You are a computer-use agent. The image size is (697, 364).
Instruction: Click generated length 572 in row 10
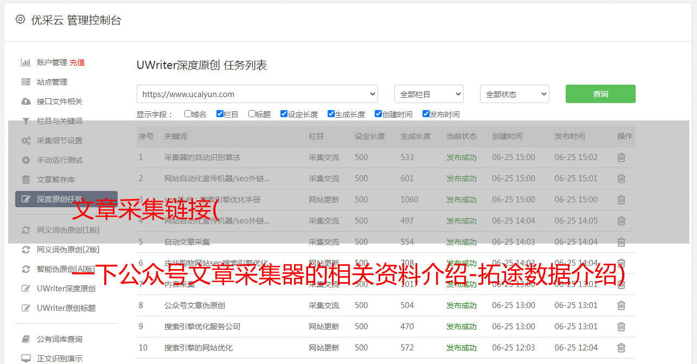[x=407, y=348]
